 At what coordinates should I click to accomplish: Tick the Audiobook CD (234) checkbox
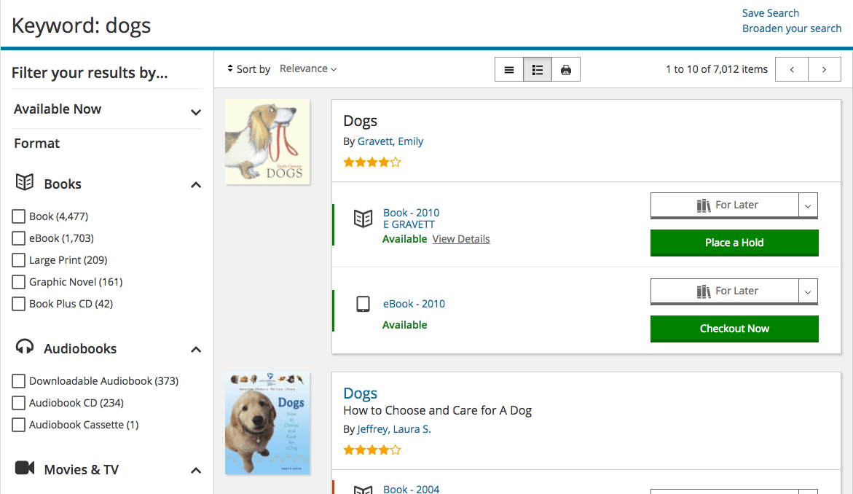click(18, 403)
